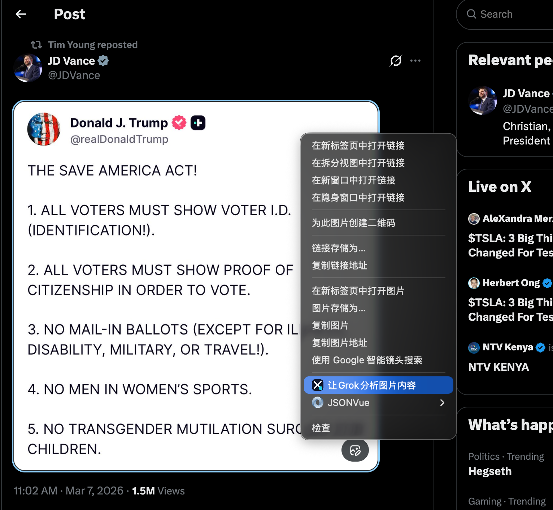Screen dimensions: 553x510
Task: Click "图片存储为..." menu item
Action: [x=339, y=308]
